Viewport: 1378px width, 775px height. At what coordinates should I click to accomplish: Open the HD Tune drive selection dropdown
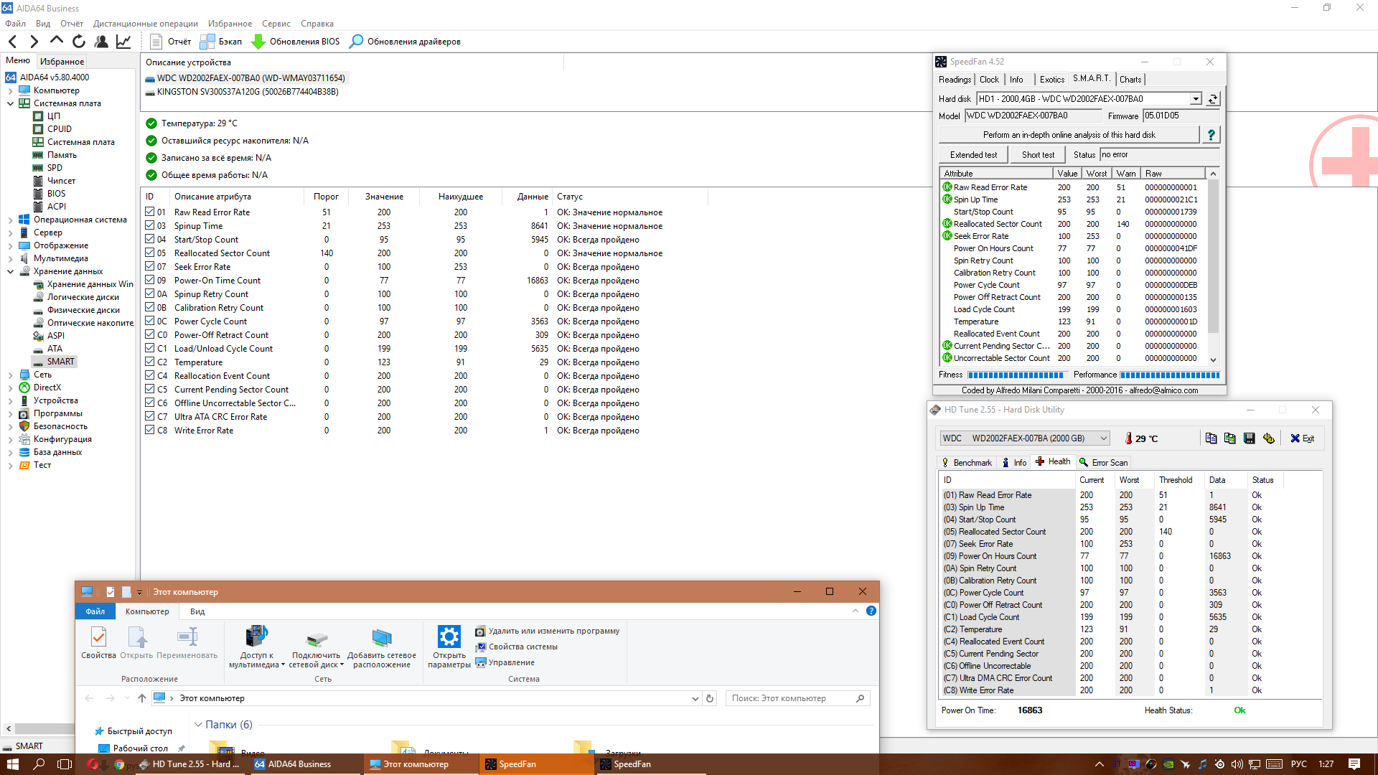(1104, 438)
